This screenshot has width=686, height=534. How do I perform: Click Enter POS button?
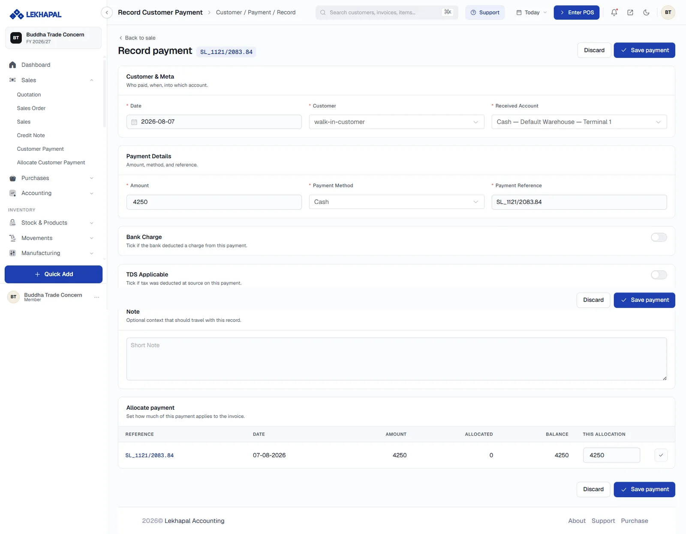coord(577,12)
